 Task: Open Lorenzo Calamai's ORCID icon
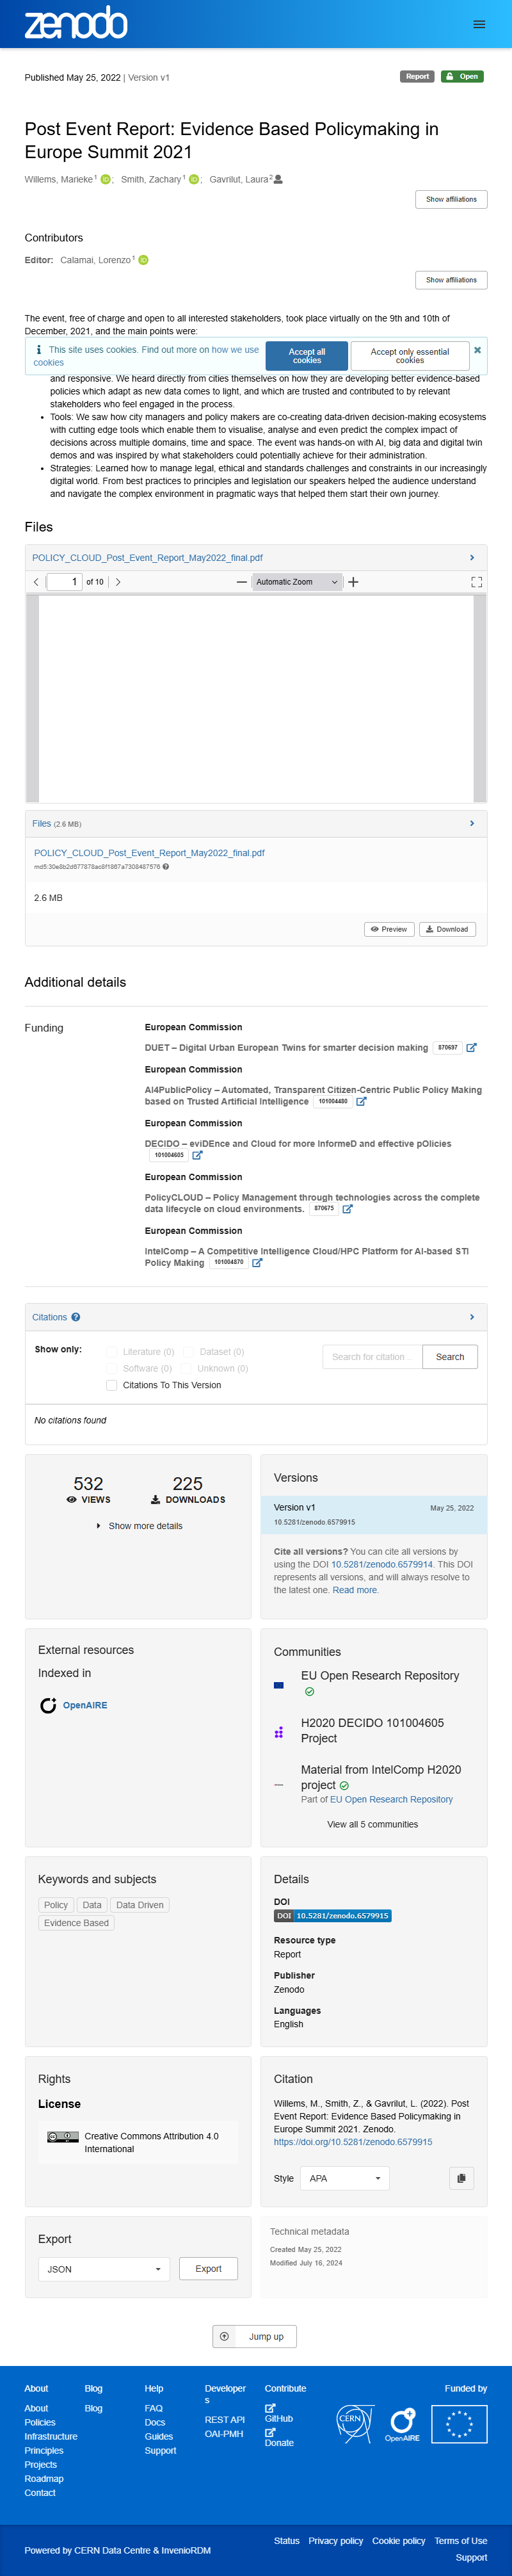(143, 260)
